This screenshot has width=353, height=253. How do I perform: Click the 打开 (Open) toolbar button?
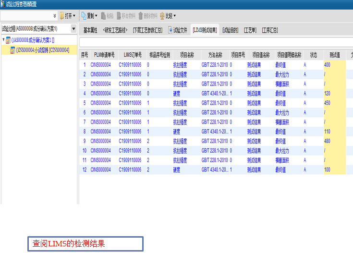[x=67, y=16]
